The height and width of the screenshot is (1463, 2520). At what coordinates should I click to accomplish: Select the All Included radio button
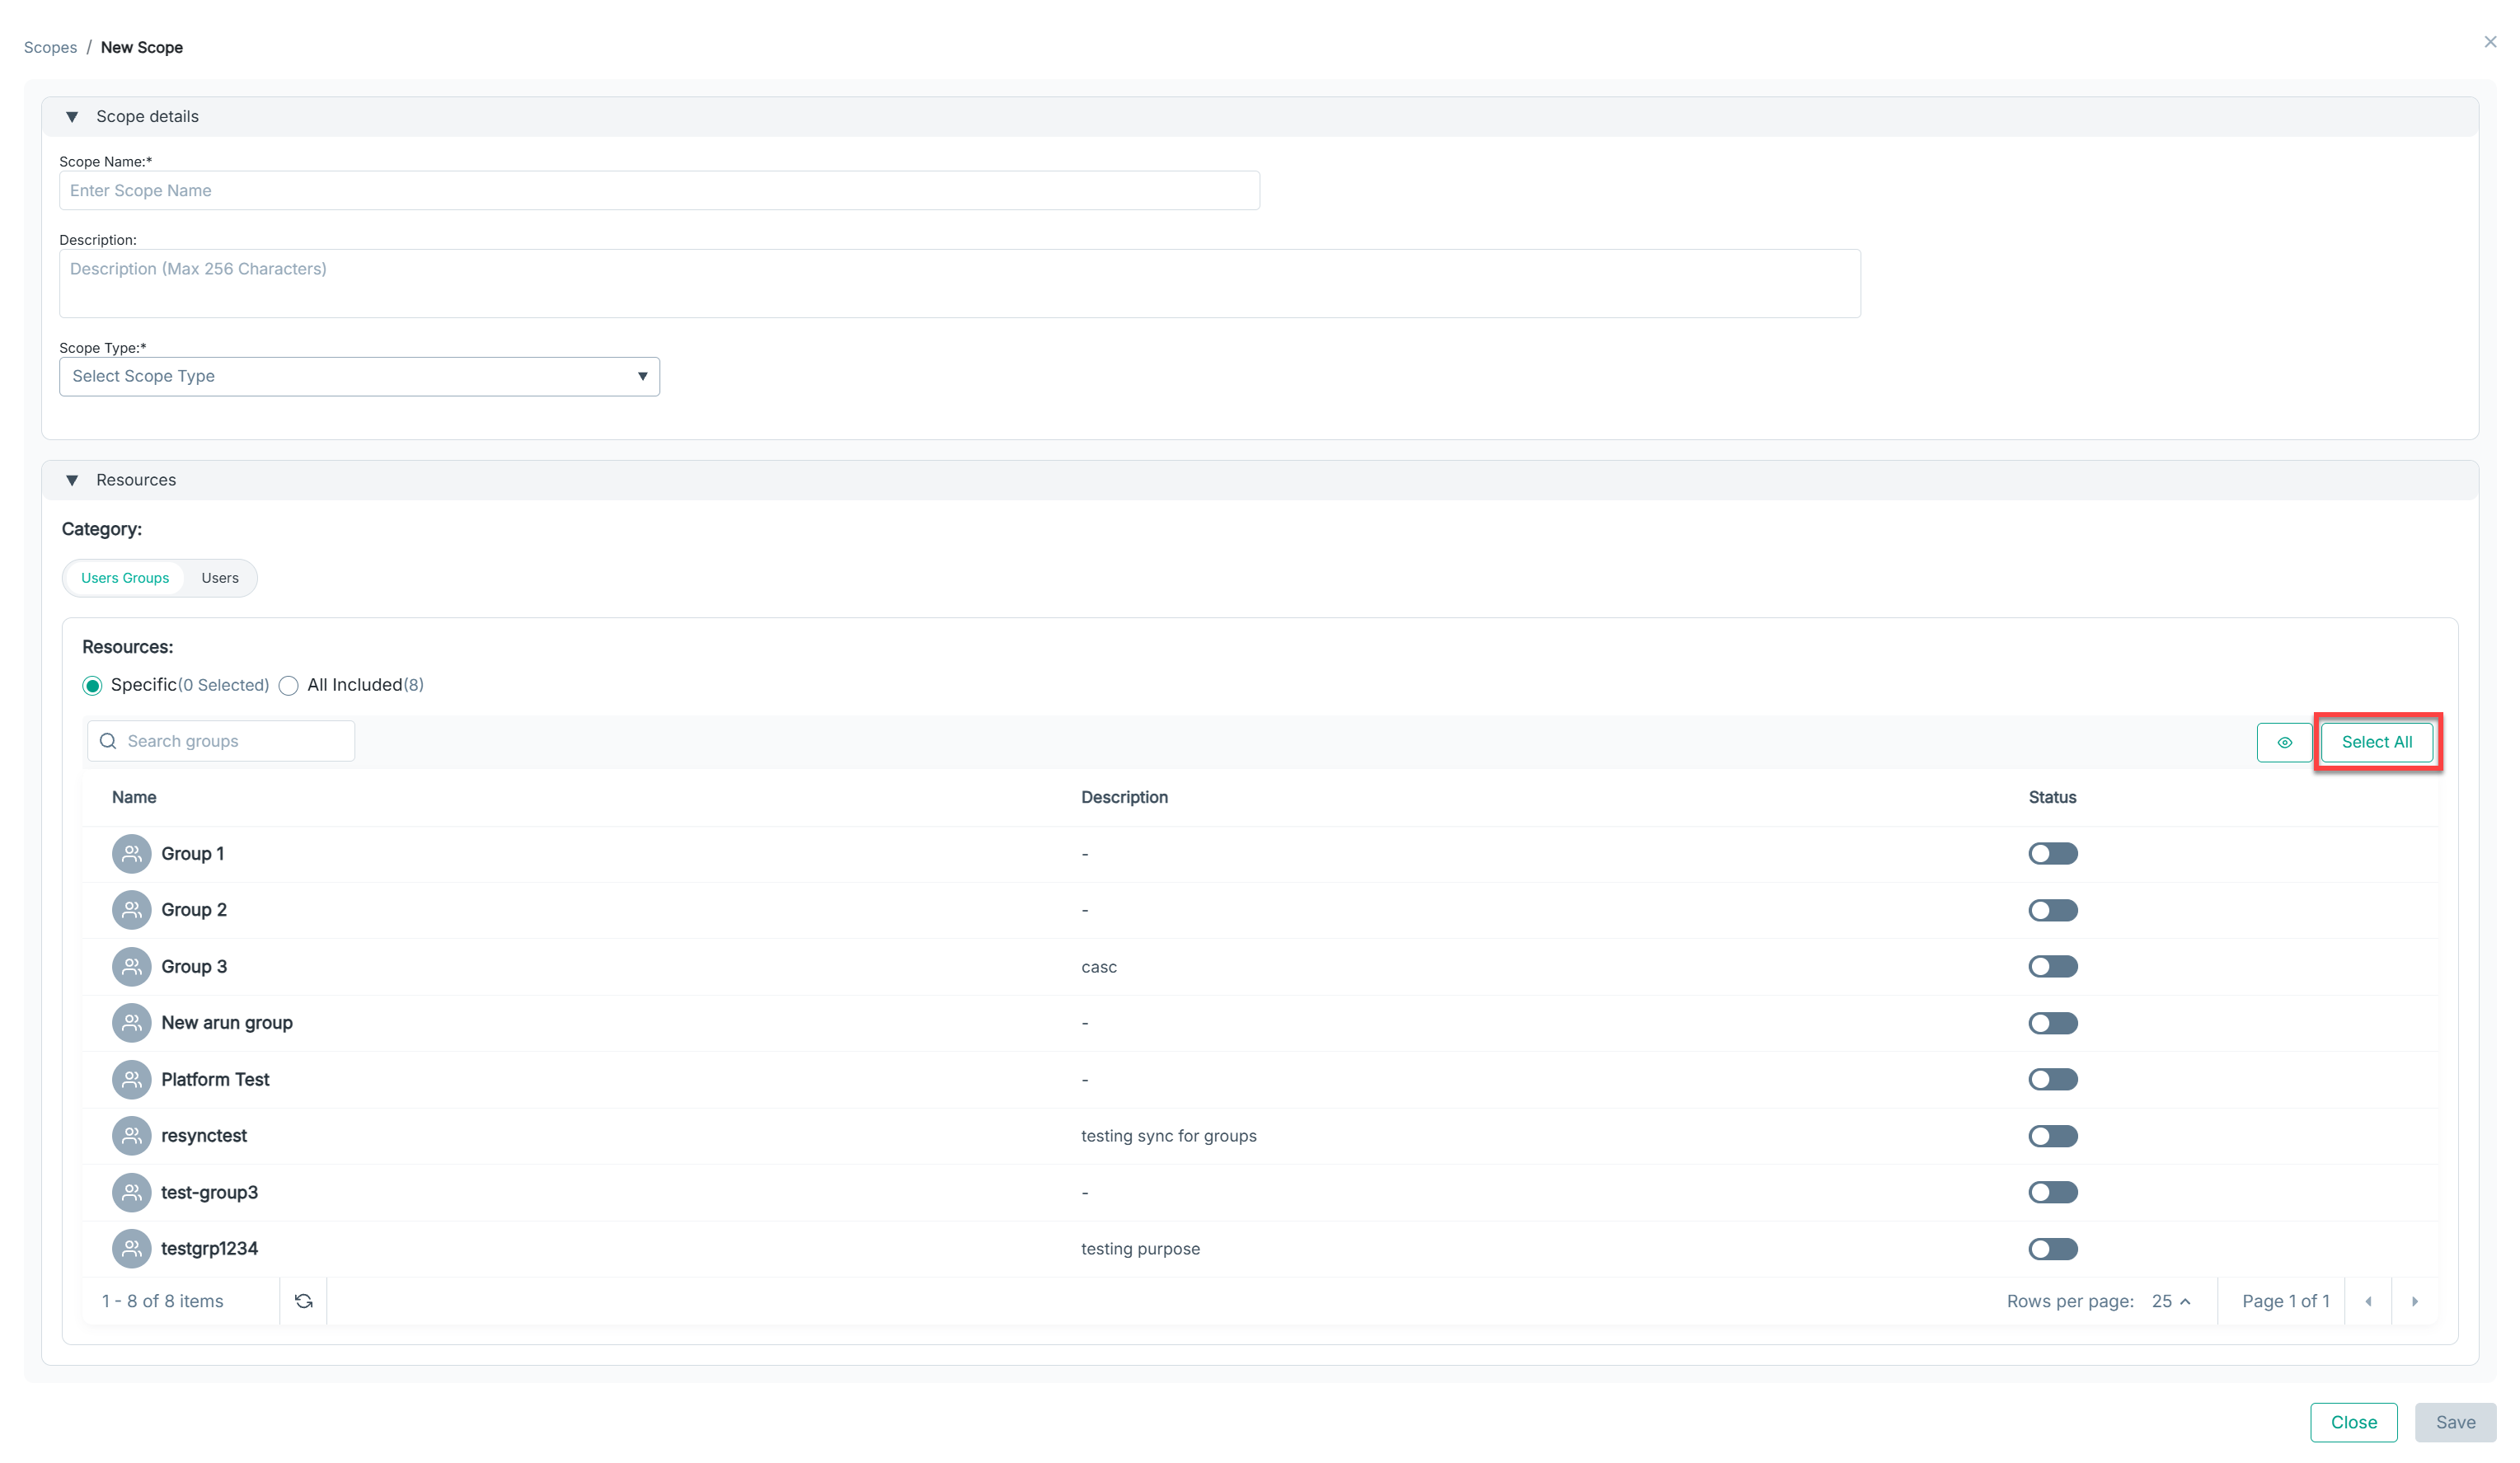tap(289, 686)
